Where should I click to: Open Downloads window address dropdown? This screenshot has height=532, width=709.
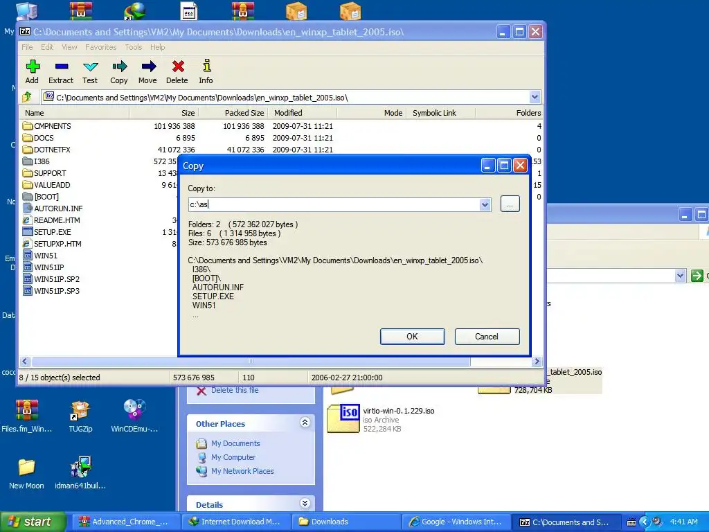click(x=680, y=276)
